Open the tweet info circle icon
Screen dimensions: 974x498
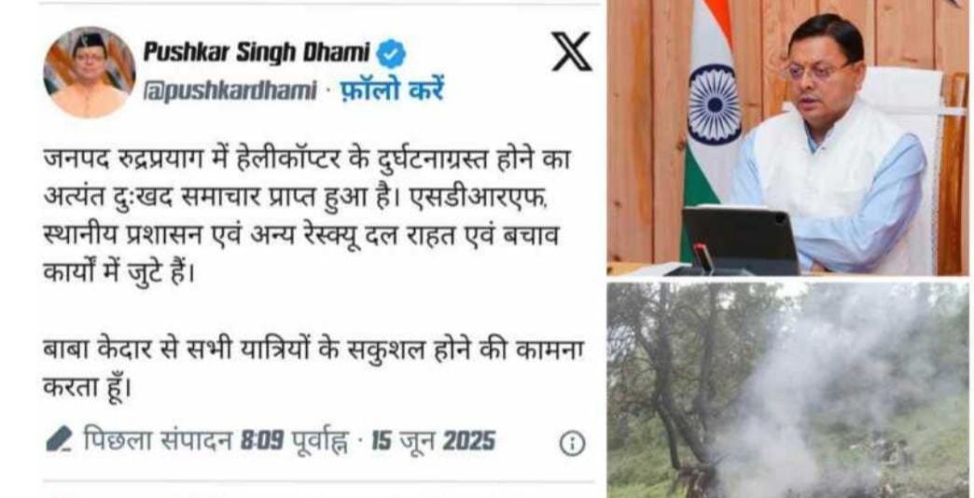click(572, 443)
